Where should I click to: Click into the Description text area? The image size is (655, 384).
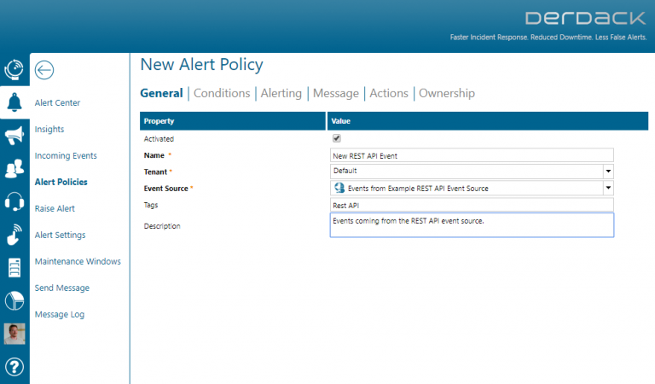pos(471,225)
